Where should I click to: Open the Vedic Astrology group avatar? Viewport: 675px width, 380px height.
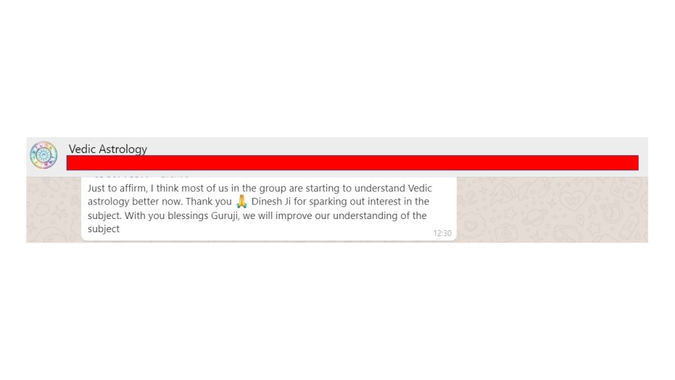pos(44,155)
